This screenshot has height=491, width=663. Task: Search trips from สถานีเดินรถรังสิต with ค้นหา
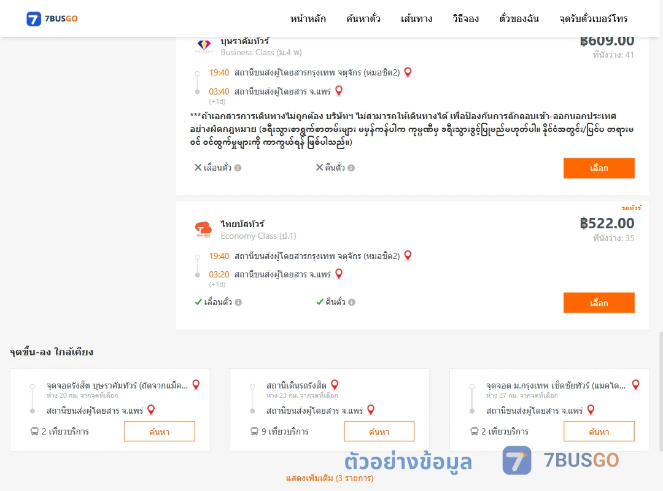(x=379, y=431)
